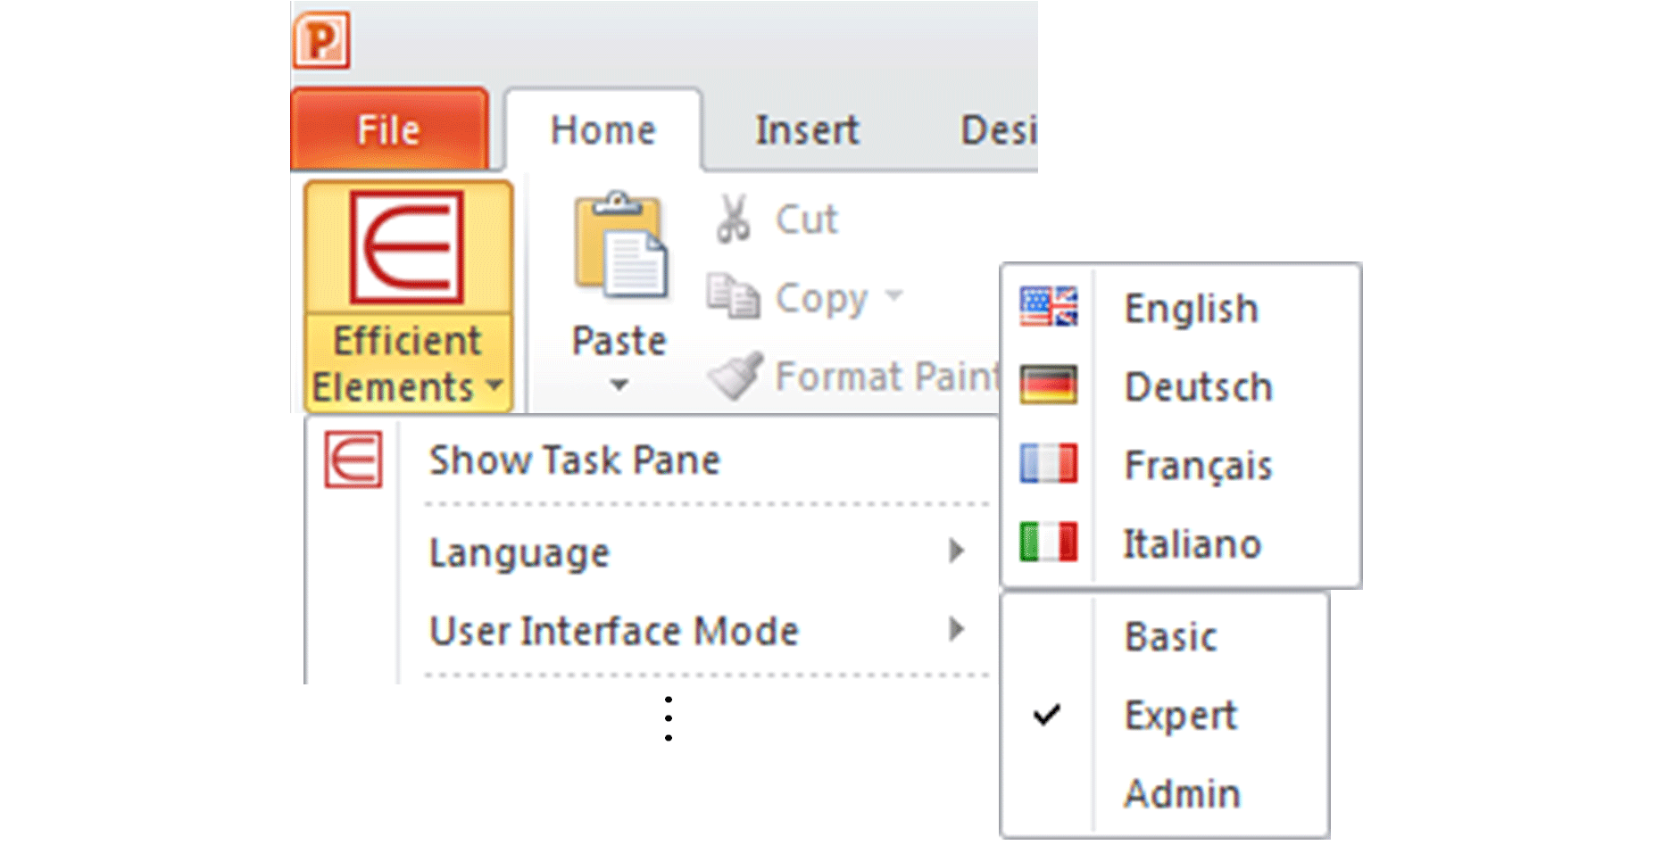The width and height of the screenshot is (1662, 845).
Task: Choose the English flag icon
Action: [1049, 307]
